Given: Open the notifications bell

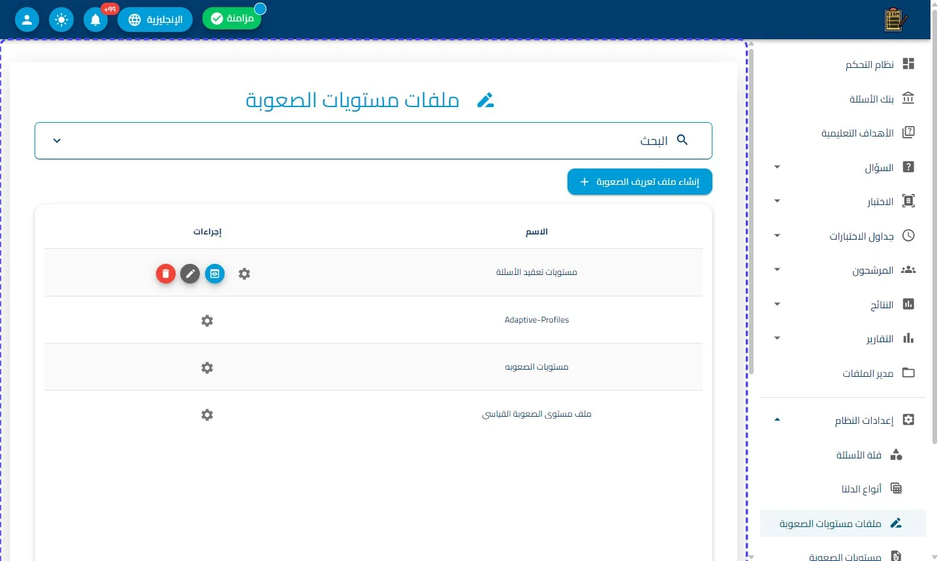Looking at the screenshot, I should pos(95,20).
